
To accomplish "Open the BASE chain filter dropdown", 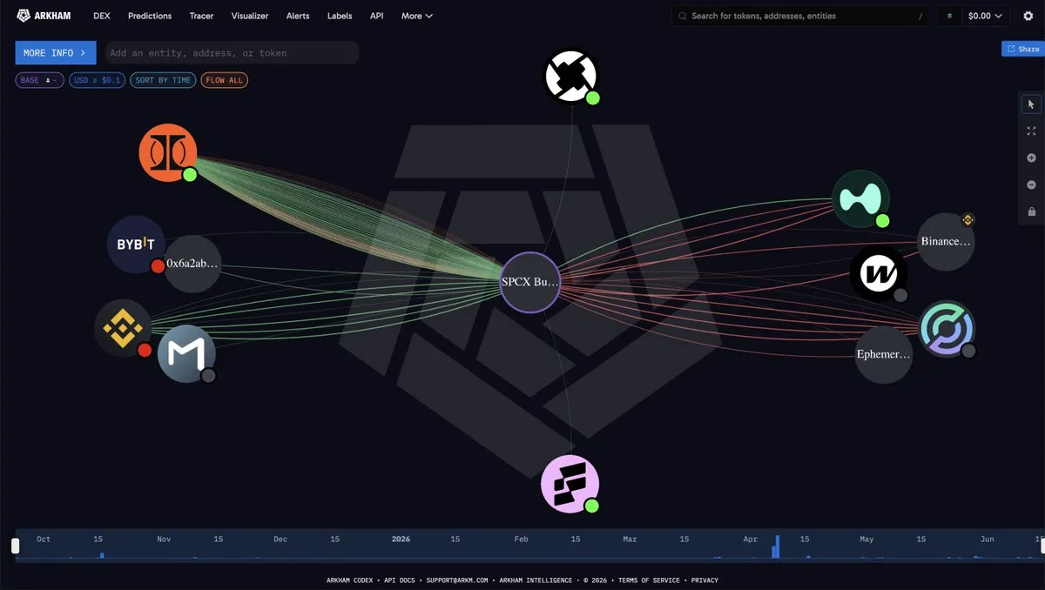I will click(x=39, y=80).
